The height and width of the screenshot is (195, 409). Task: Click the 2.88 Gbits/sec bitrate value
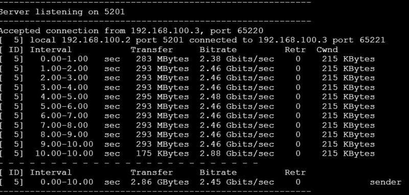click(x=237, y=154)
